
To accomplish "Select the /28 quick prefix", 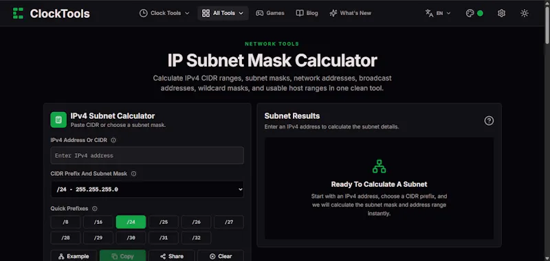I will 65,238.
